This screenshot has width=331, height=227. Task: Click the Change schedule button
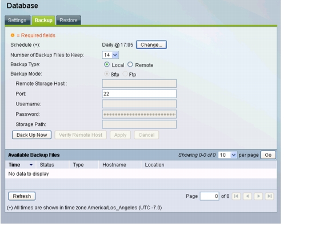click(x=151, y=45)
